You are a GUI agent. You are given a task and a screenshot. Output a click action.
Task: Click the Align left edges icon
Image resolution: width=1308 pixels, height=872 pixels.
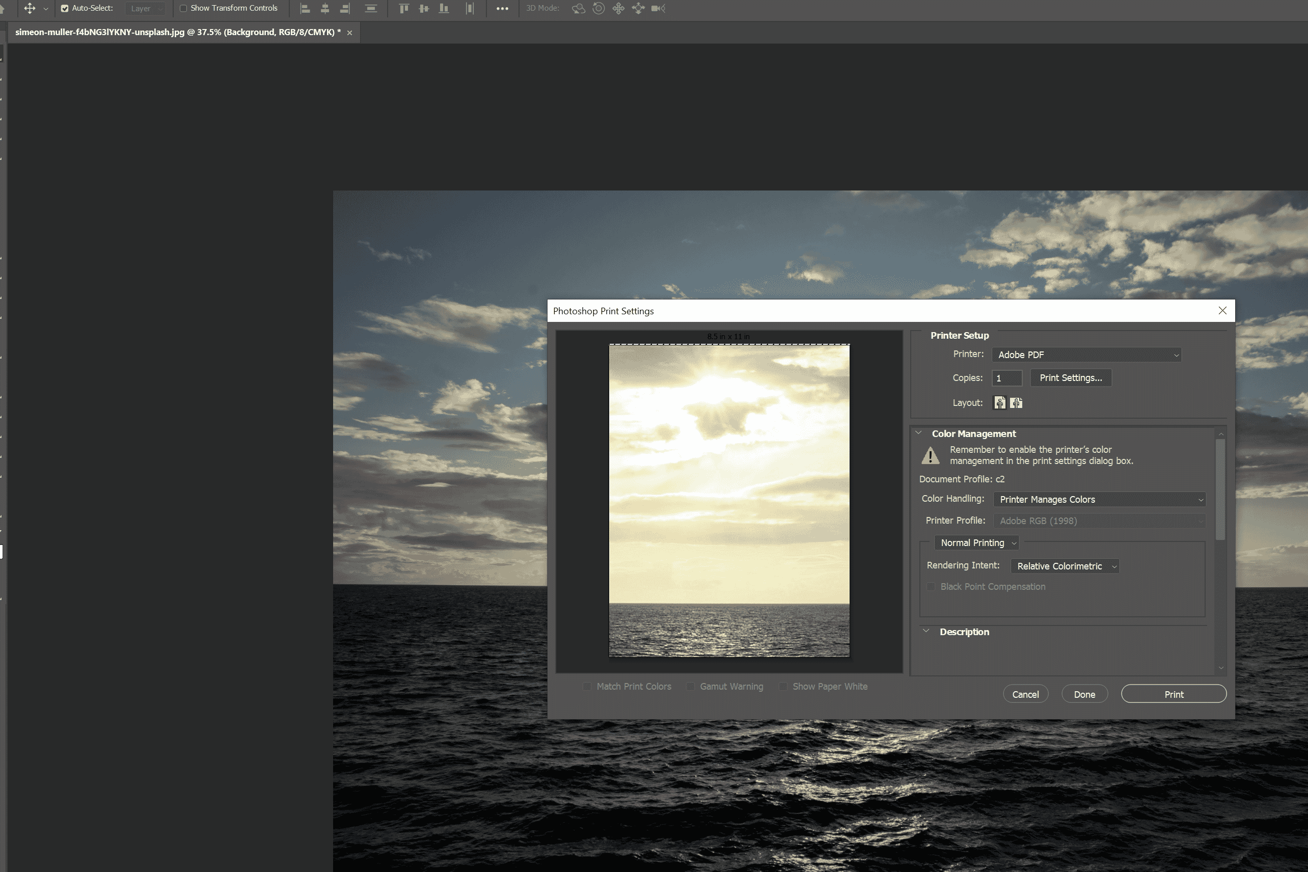(305, 8)
